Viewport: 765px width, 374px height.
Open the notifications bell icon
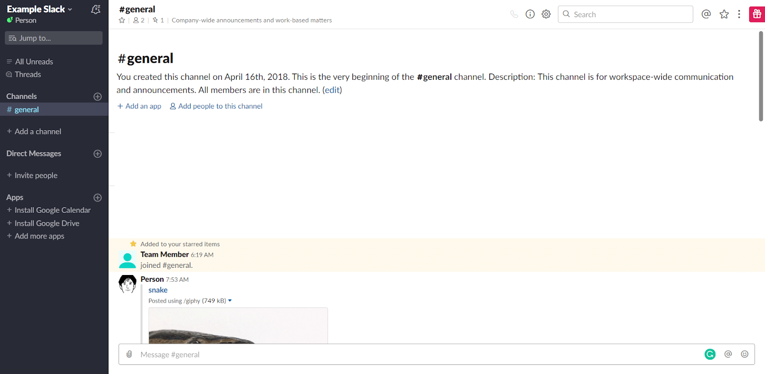96,9
